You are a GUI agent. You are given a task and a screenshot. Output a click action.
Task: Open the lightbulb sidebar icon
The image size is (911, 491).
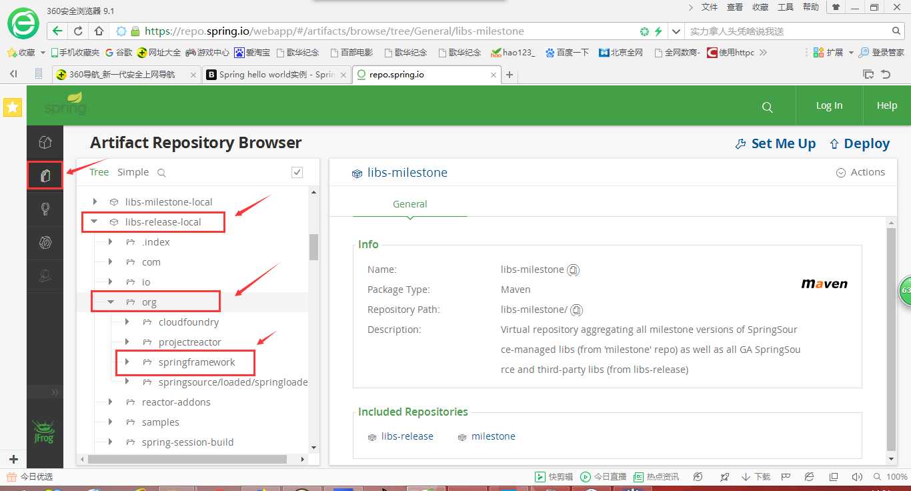45,209
